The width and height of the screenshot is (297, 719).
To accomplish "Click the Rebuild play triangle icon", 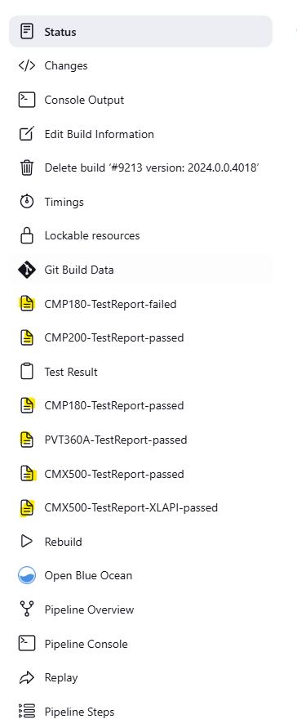I will (27, 542).
